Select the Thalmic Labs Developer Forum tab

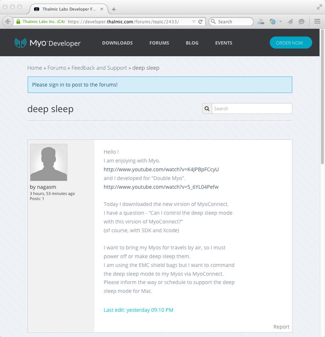(x=69, y=9)
